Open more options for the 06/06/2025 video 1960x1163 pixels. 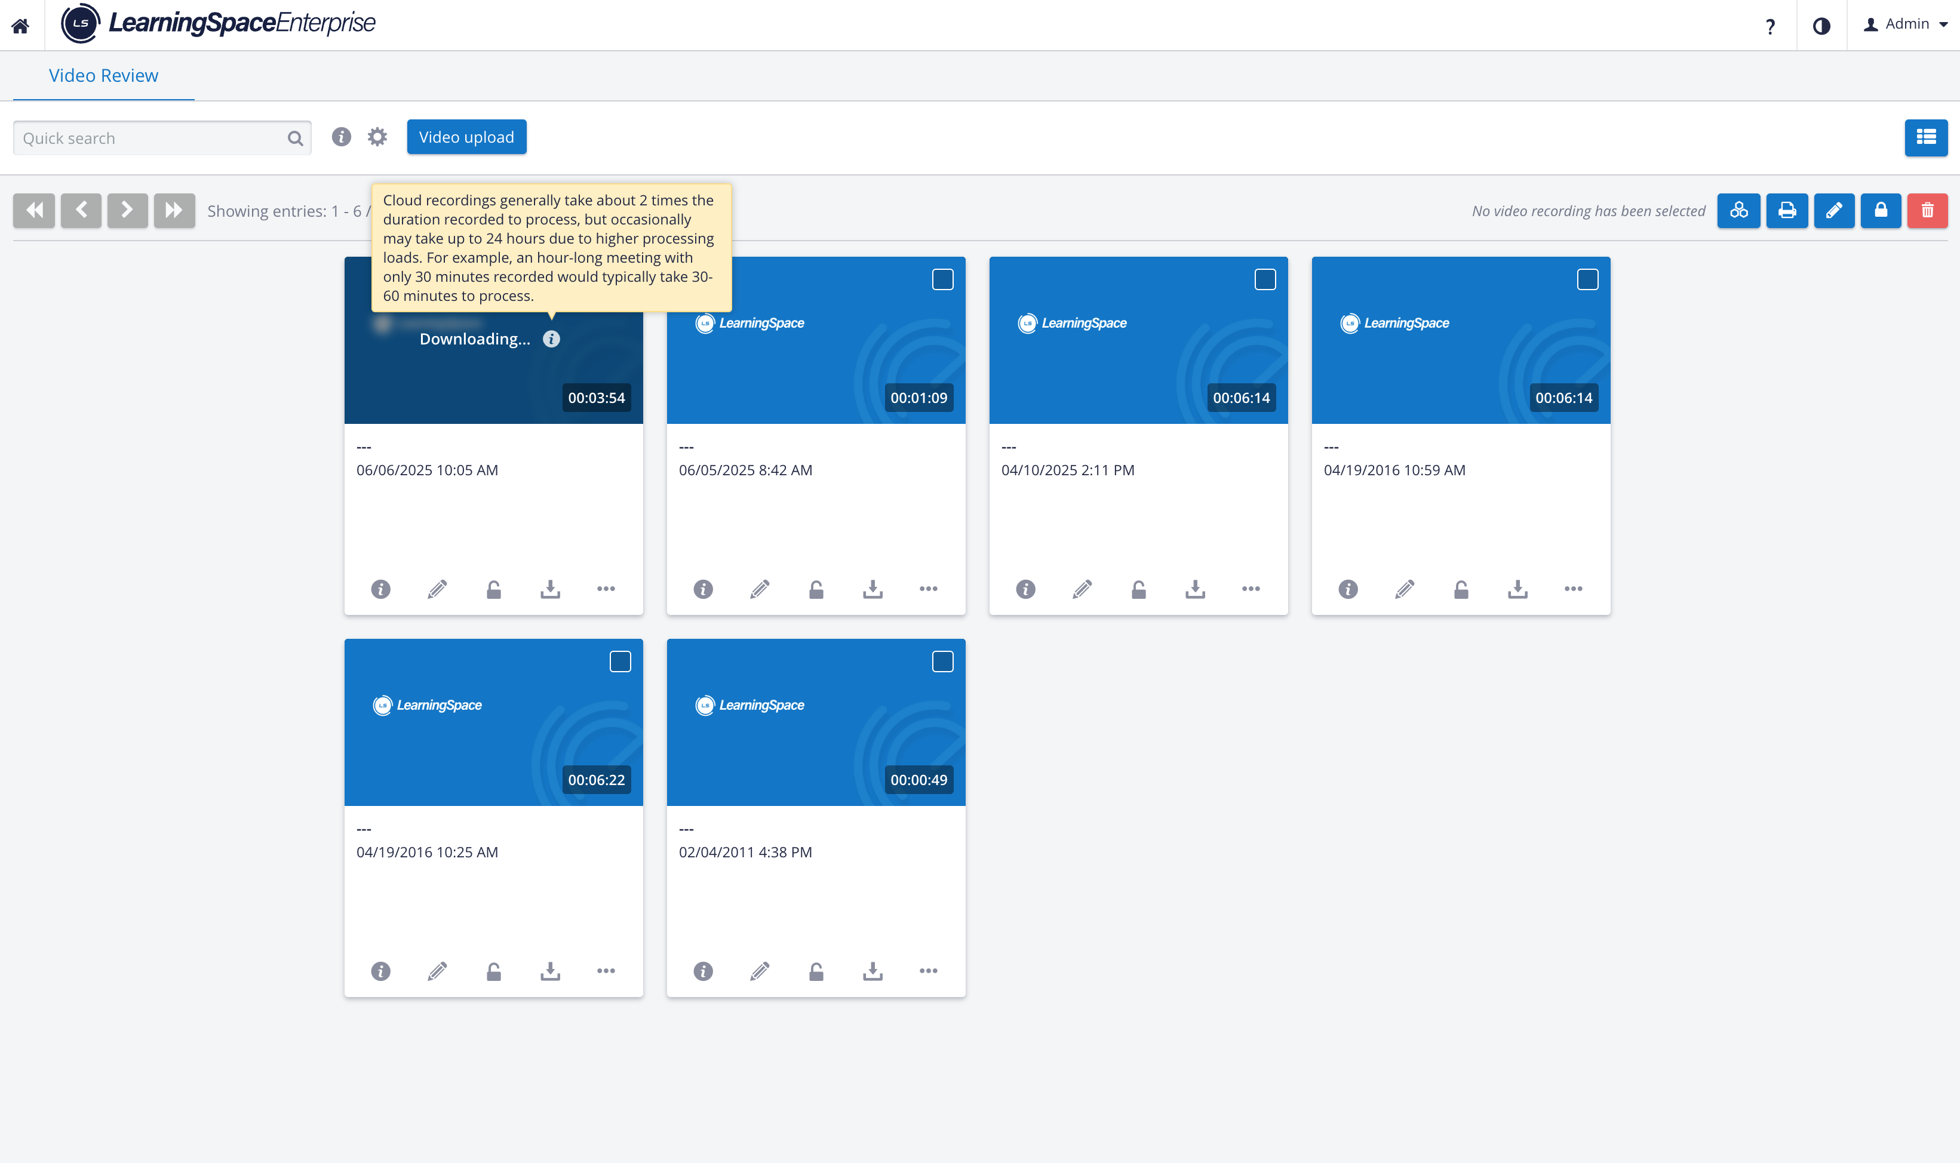tap(606, 589)
